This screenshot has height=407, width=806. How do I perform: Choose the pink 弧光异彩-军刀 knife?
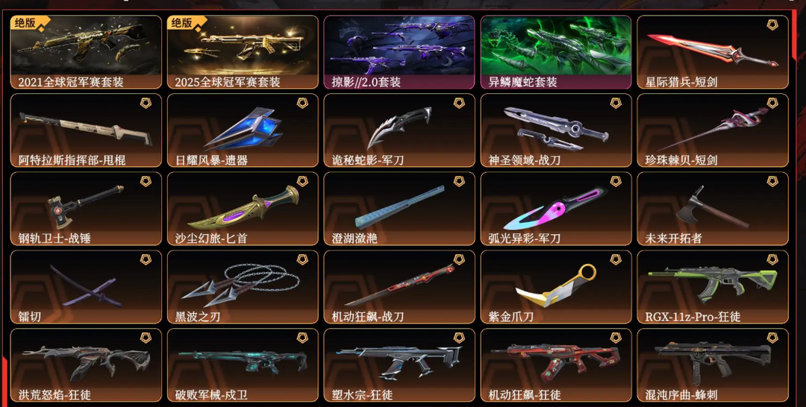pyautogui.click(x=556, y=209)
